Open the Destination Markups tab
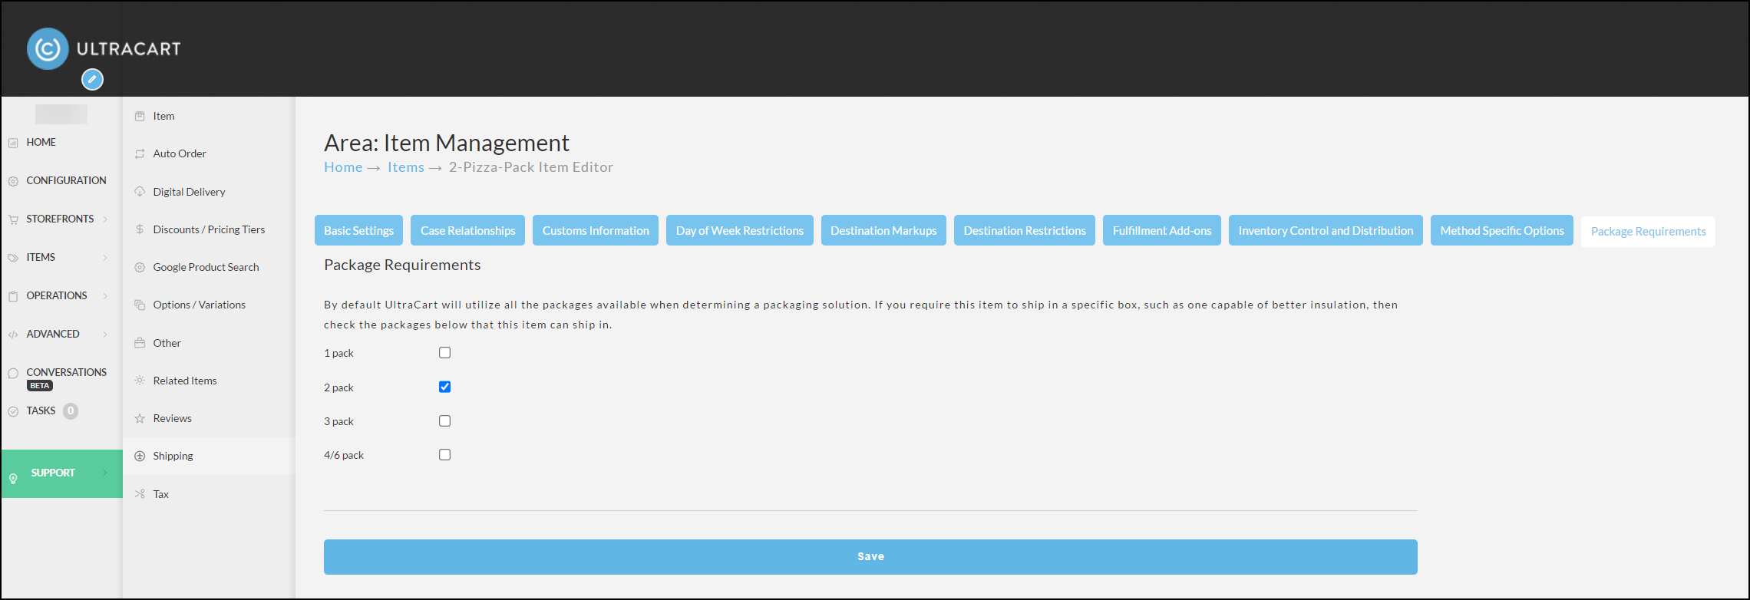The height and width of the screenshot is (600, 1750). (883, 230)
